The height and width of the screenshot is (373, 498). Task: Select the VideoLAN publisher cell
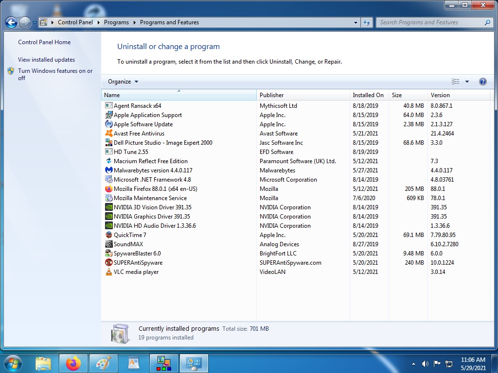[272, 271]
